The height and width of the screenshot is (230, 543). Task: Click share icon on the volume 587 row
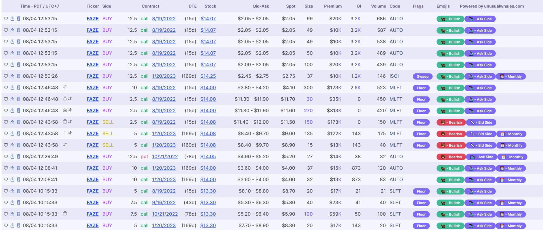[12, 30]
